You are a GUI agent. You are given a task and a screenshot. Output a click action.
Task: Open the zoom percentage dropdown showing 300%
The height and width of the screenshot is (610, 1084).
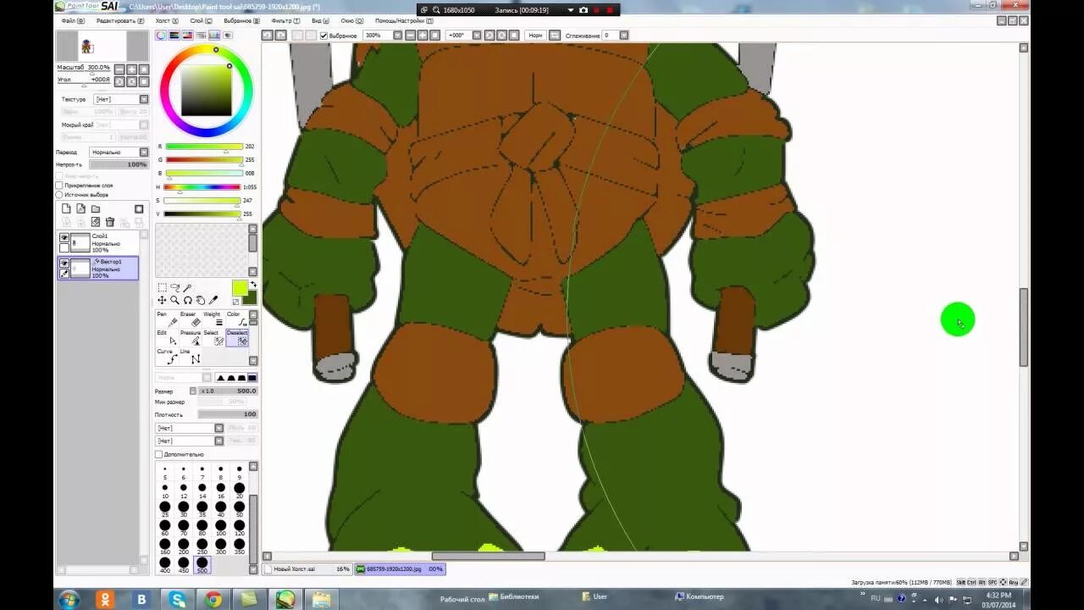click(397, 36)
